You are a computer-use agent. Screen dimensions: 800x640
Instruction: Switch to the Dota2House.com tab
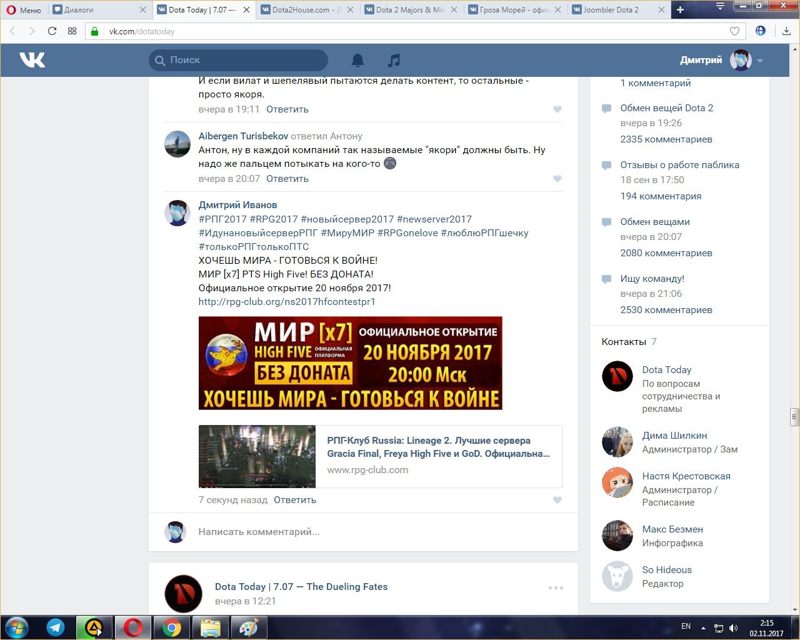306,10
